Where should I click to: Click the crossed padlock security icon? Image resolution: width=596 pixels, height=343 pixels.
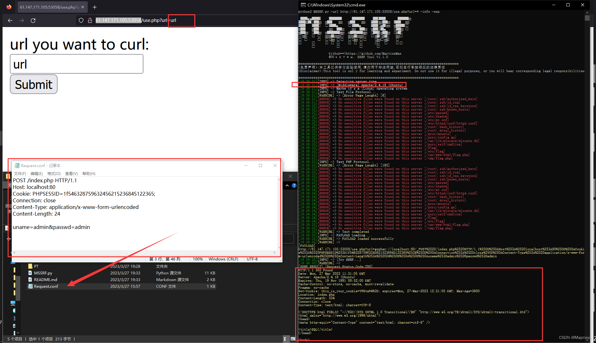point(90,20)
